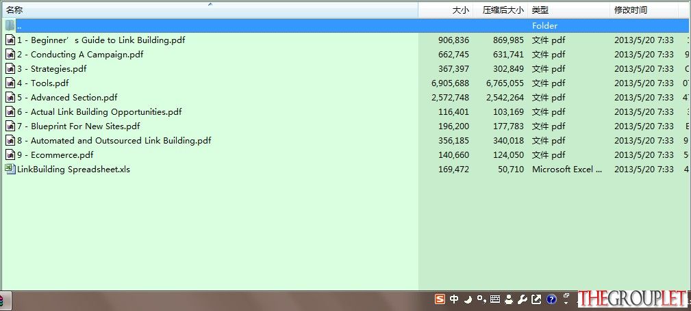
Task: Click the Microsoft Excel type cell
Action: [x=567, y=170]
